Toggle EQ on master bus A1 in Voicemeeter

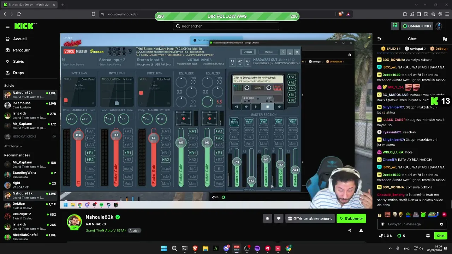point(234,137)
